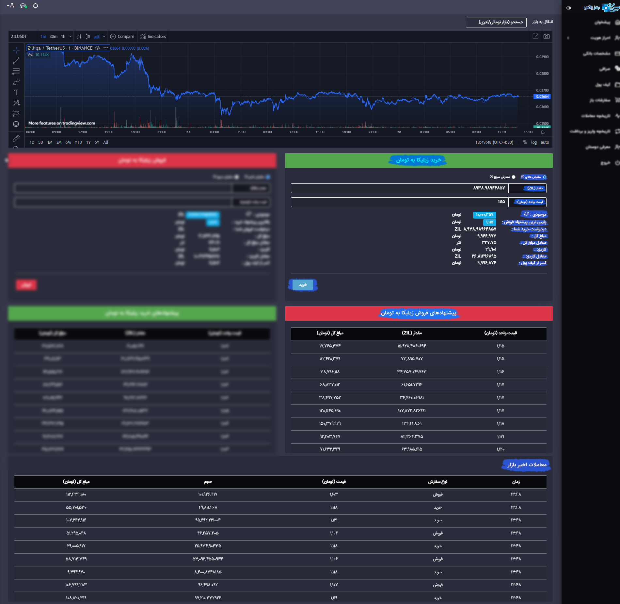Expand the time interval dropdown after 1h
620x604 pixels.
[x=70, y=37]
